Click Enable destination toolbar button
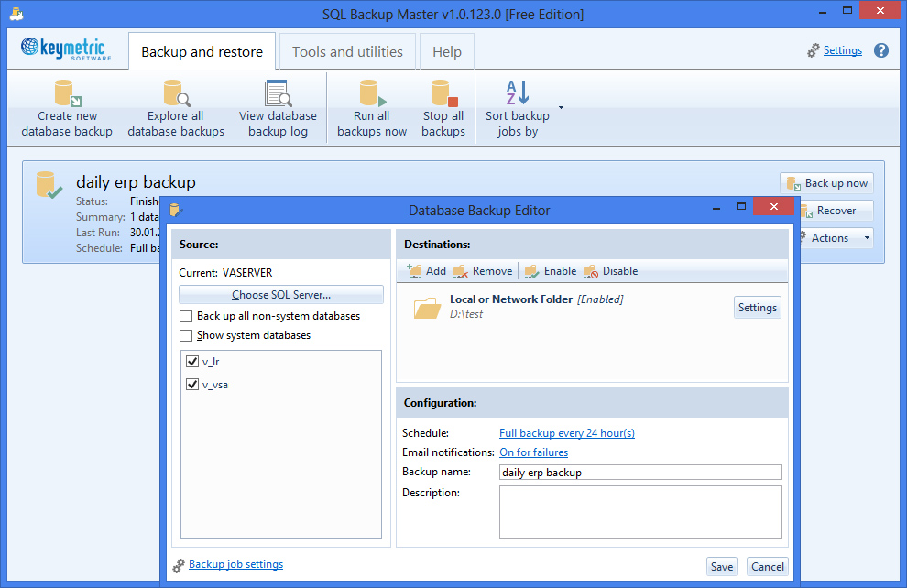 tap(550, 271)
